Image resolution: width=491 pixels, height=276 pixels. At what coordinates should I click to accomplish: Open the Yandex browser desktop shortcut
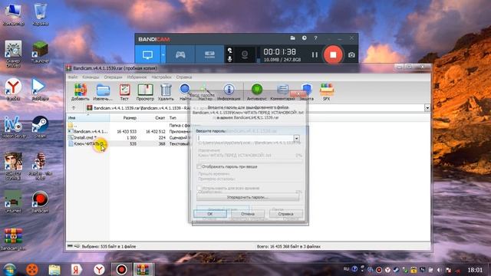pos(13,89)
